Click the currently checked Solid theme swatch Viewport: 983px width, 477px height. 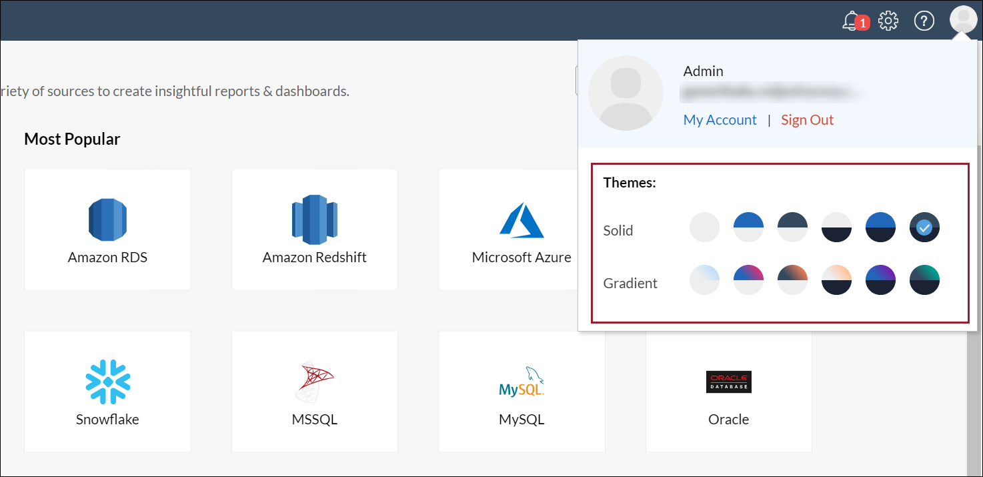(x=924, y=227)
